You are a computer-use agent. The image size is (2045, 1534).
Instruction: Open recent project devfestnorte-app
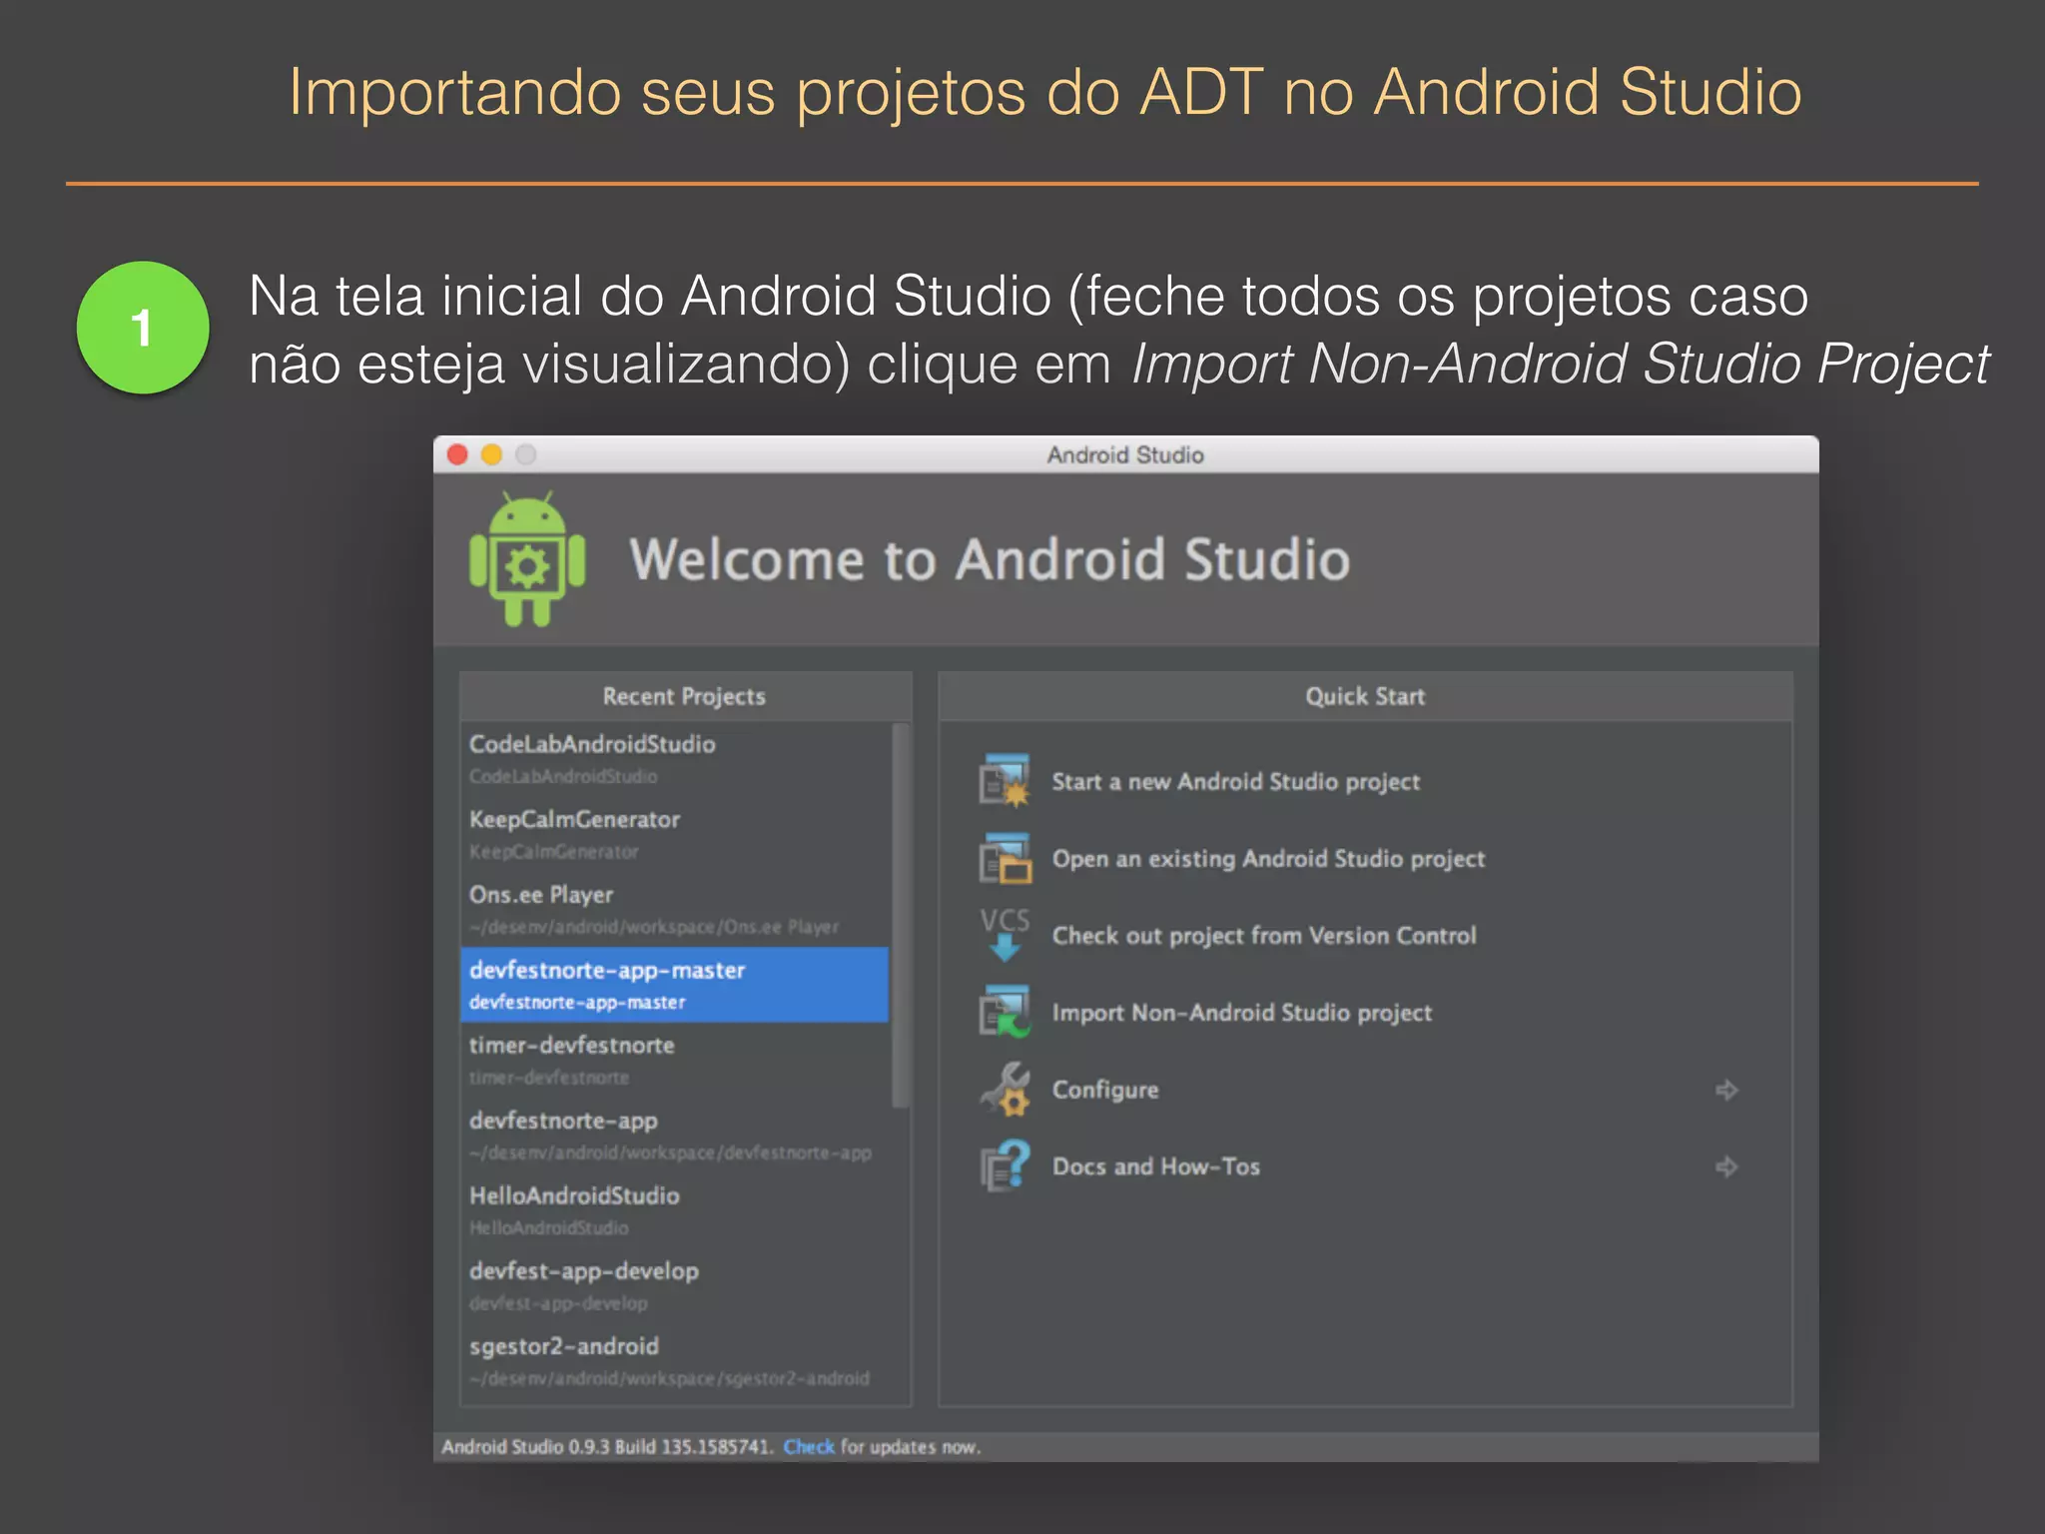point(675,1136)
